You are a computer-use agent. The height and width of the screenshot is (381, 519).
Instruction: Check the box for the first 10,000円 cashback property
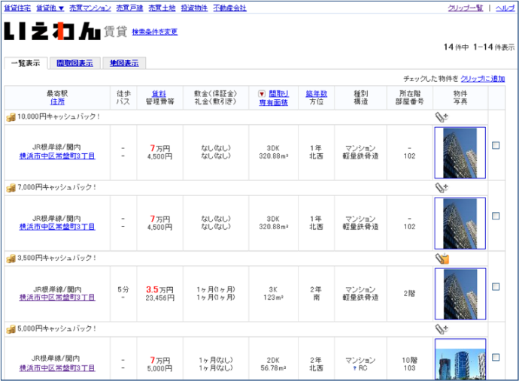point(496,146)
